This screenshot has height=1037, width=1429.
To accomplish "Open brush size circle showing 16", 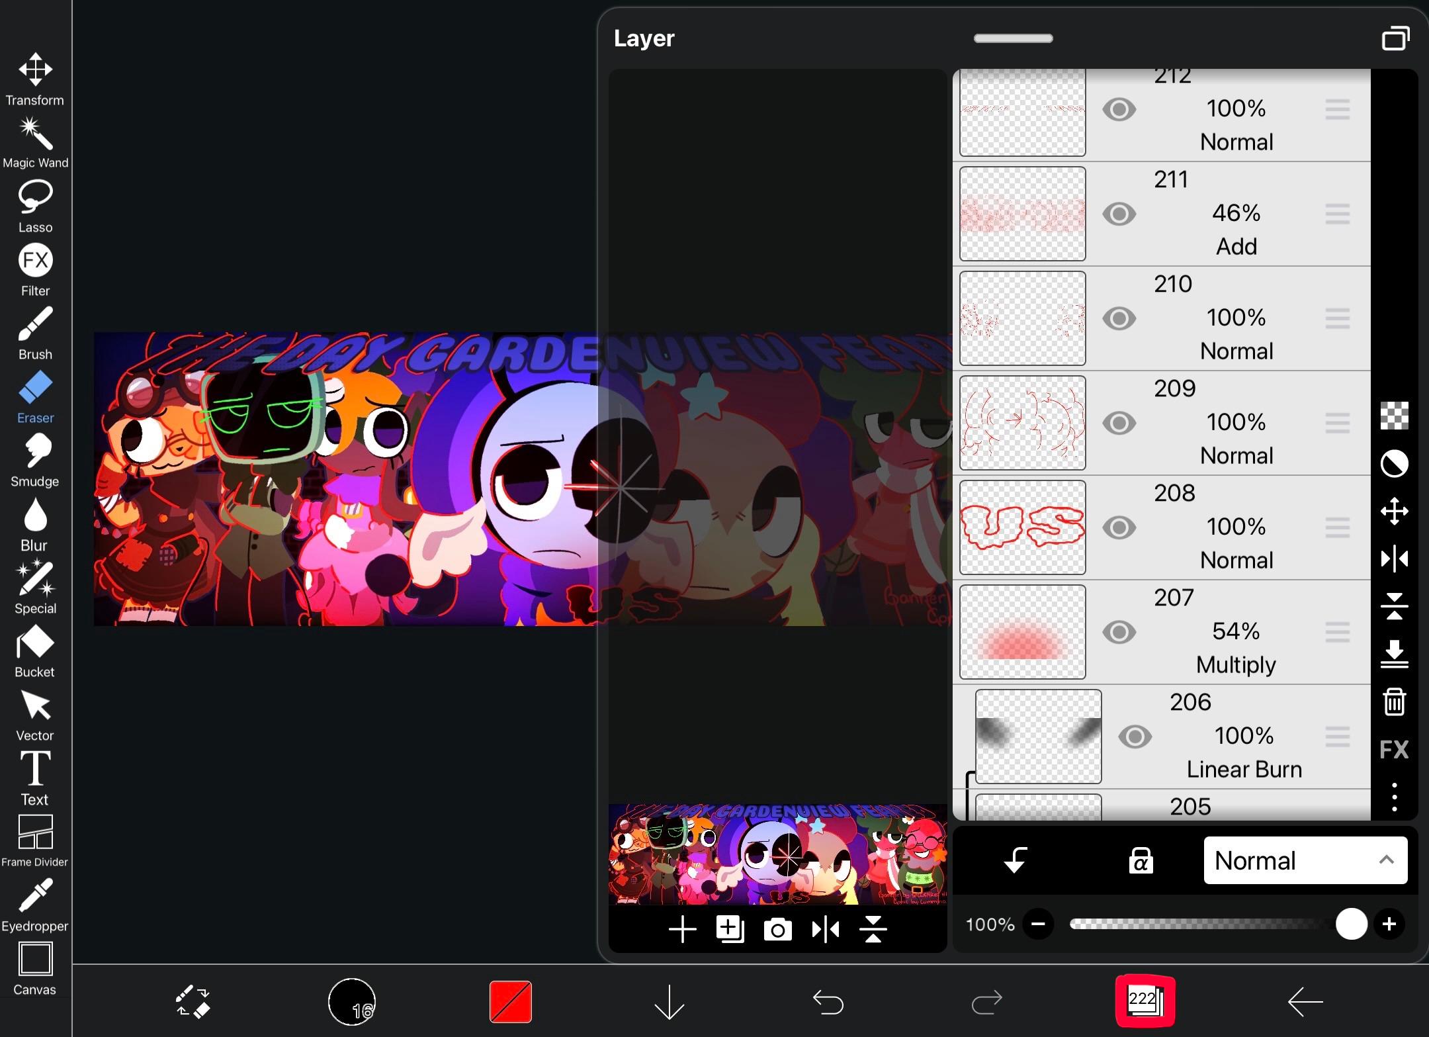I will [351, 1001].
